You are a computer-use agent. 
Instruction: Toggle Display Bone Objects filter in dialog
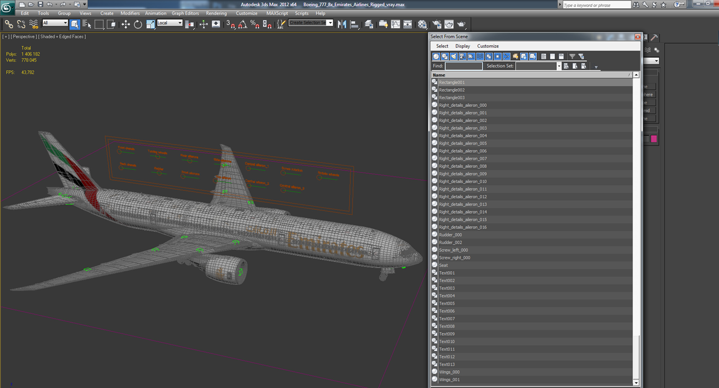506,56
